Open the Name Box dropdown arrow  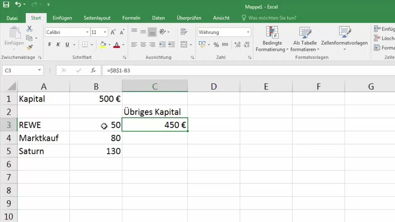pos(39,70)
